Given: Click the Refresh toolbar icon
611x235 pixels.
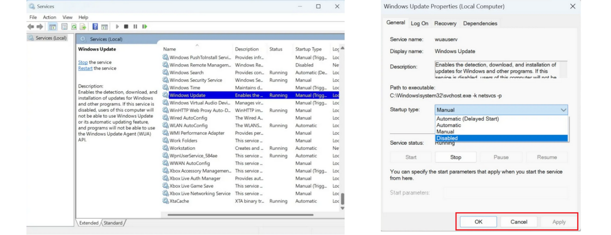Looking at the screenshot, I should 74,27.
